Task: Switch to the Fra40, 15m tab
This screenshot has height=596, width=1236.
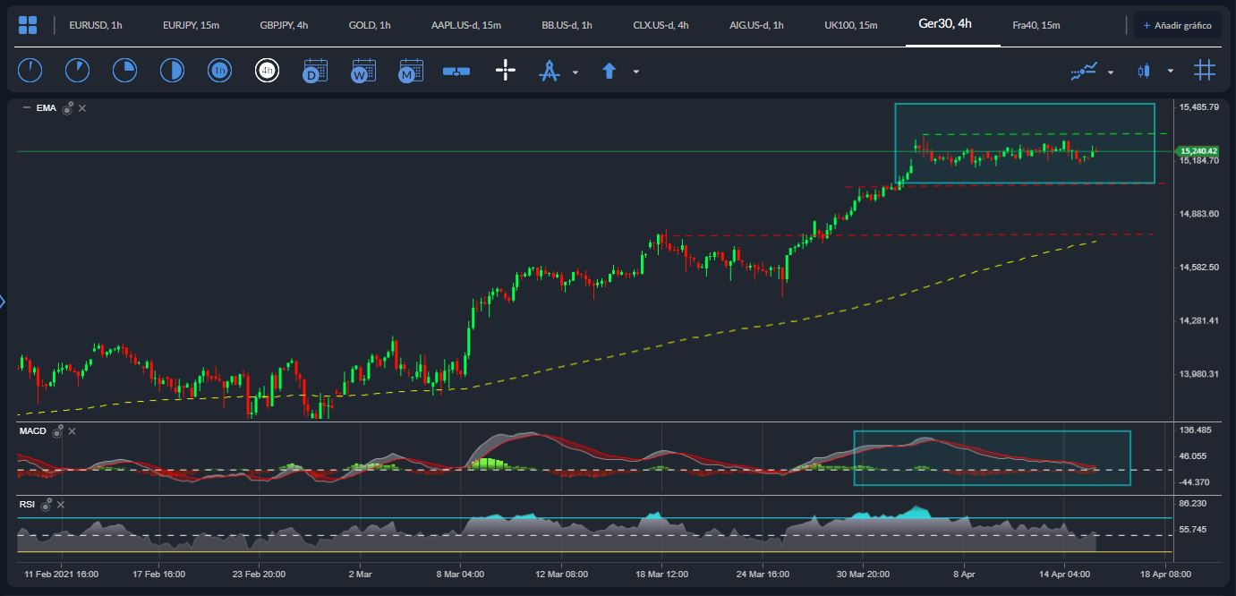Action: pyautogui.click(x=1036, y=25)
